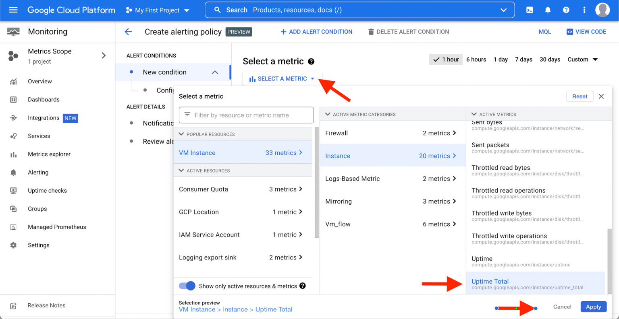The width and height of the screenshot is (619, 319).
Task: Open the My First Project selector
Action: click(157, 10)
